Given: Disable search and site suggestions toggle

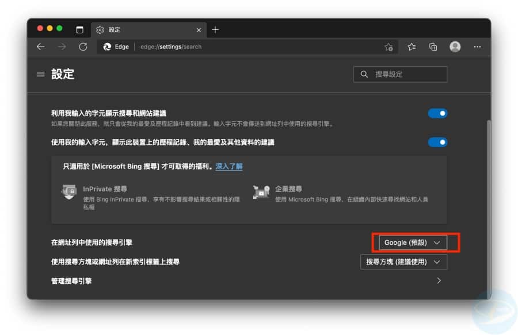Looking at the screenshot, I should [x=437, y=114].
